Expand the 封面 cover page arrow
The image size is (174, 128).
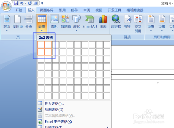pos(7,31)
